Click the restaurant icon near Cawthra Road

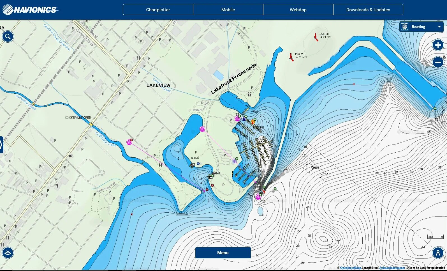tap(138, 58)
